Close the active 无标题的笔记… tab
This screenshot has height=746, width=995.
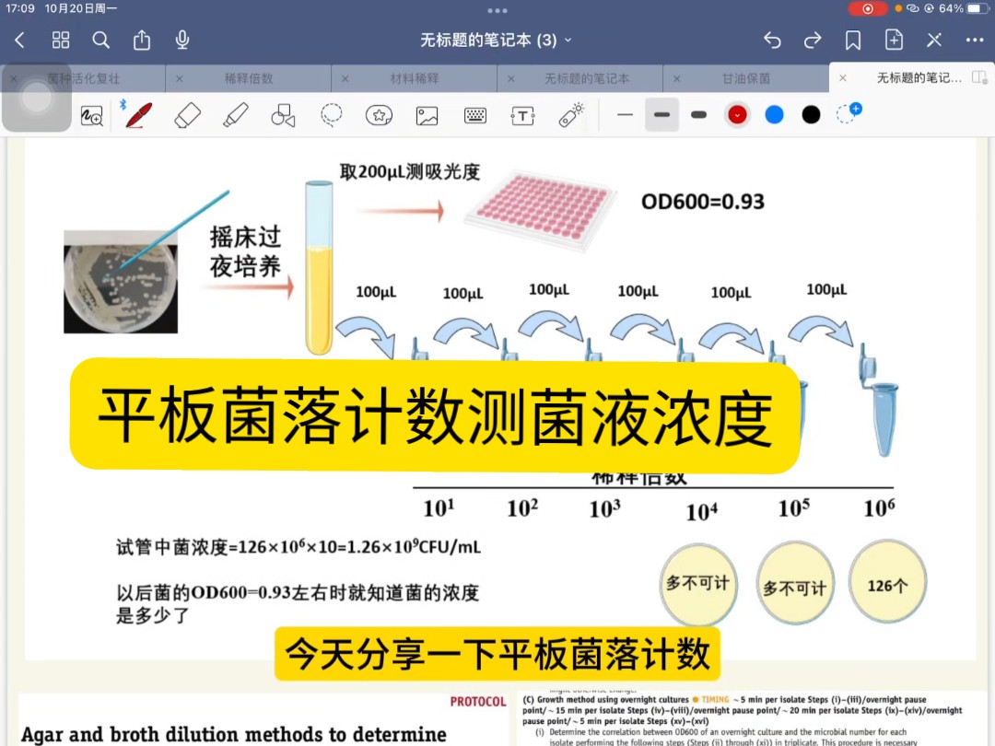coord(843,78)
